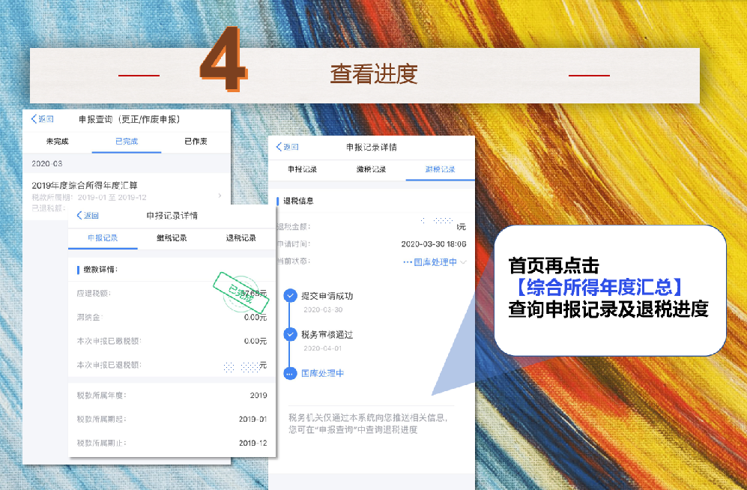The height and width of the screenshot is (490, 747).
Task: Go back from the 缴款详情 record window
Action: (x=87, y=215)
